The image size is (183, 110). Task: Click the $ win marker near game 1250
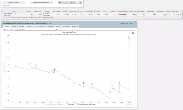(x=110, y=91)
